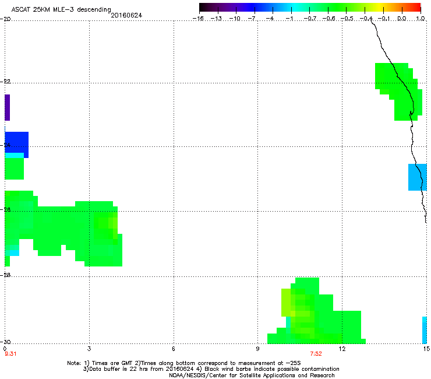The image size is (431, 379).
Task: Click the -28 latitude axis label
Action: tap(5, 275)
